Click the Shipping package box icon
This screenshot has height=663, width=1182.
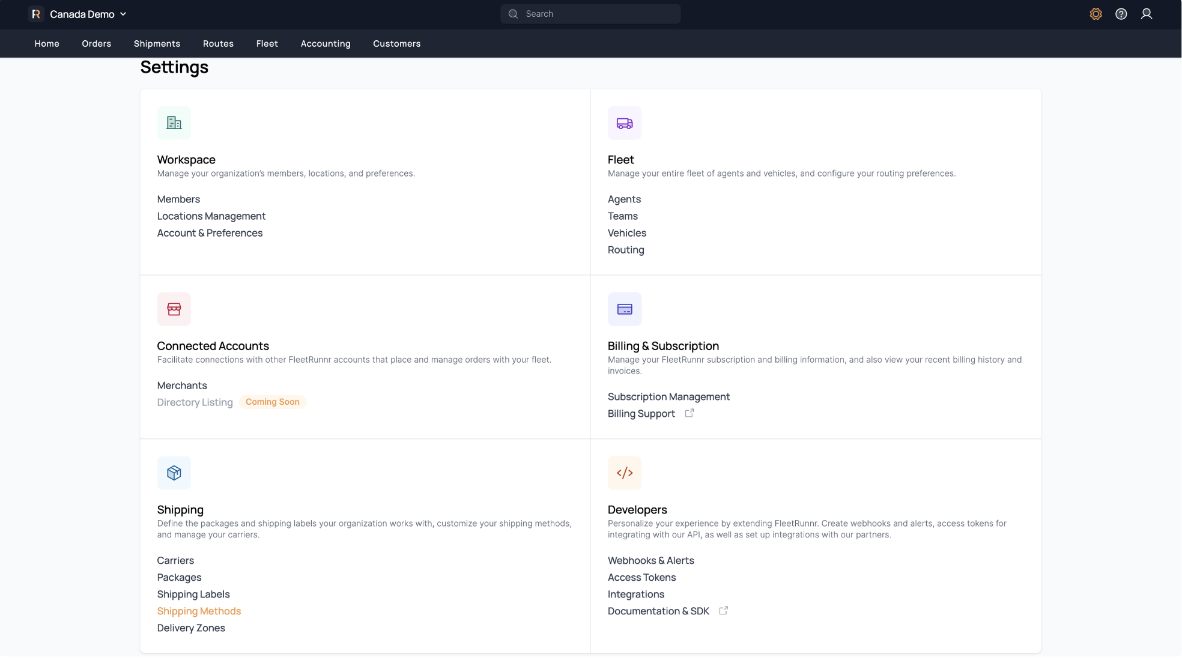[x=174, y=473]
